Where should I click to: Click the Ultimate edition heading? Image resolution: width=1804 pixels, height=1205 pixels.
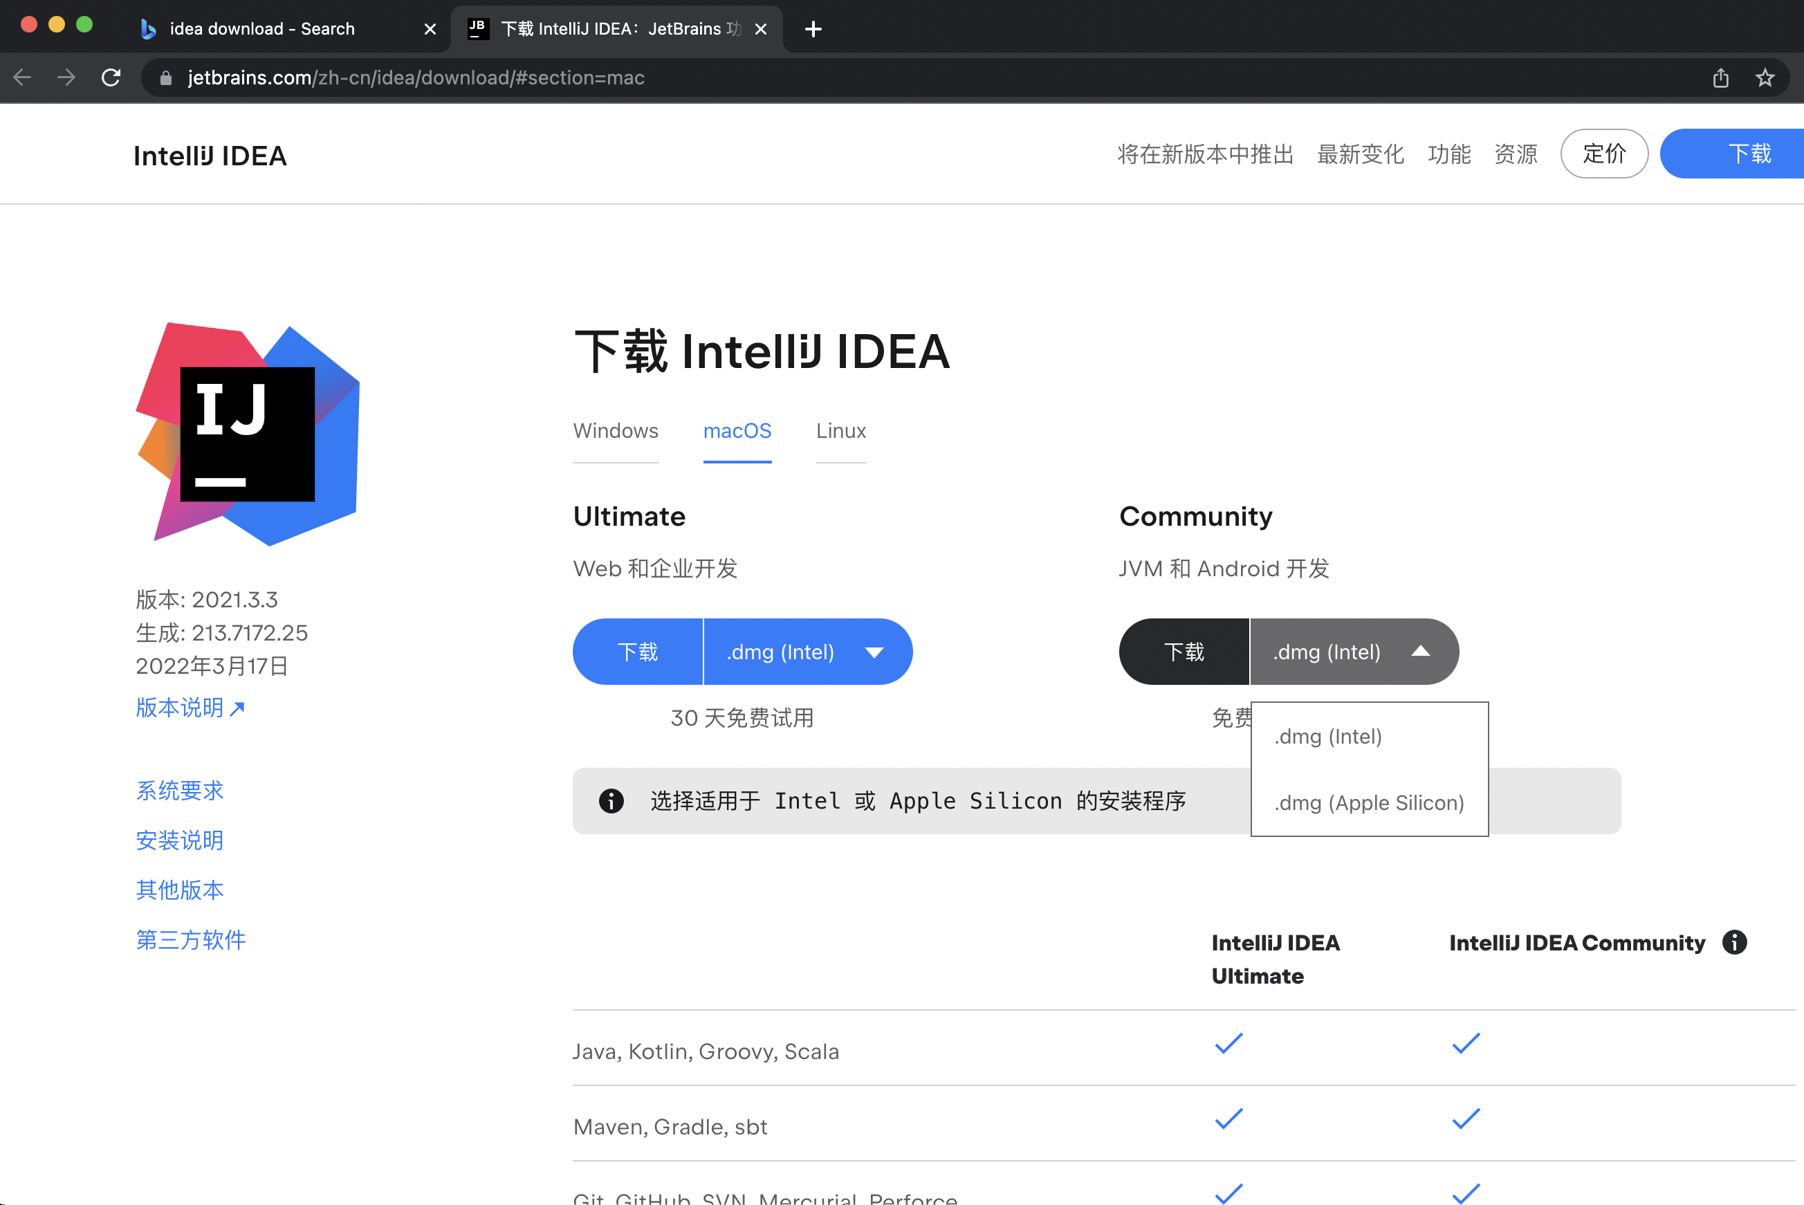[x=629, y=517]
